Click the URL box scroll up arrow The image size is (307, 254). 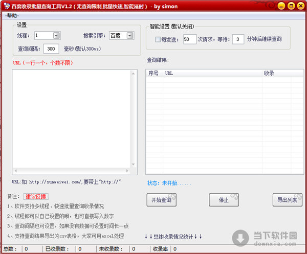tap(134, 73)
